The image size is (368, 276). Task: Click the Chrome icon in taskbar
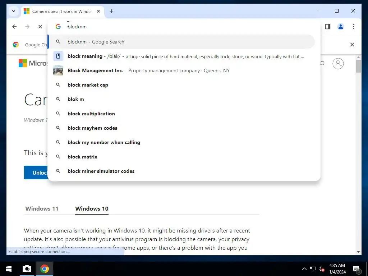(x=44, y=269)
